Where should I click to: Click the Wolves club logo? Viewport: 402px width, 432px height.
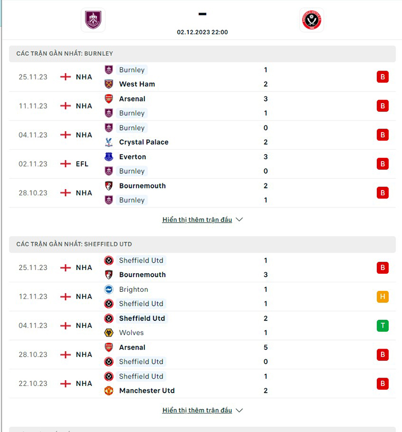click(x=109, y=333)
